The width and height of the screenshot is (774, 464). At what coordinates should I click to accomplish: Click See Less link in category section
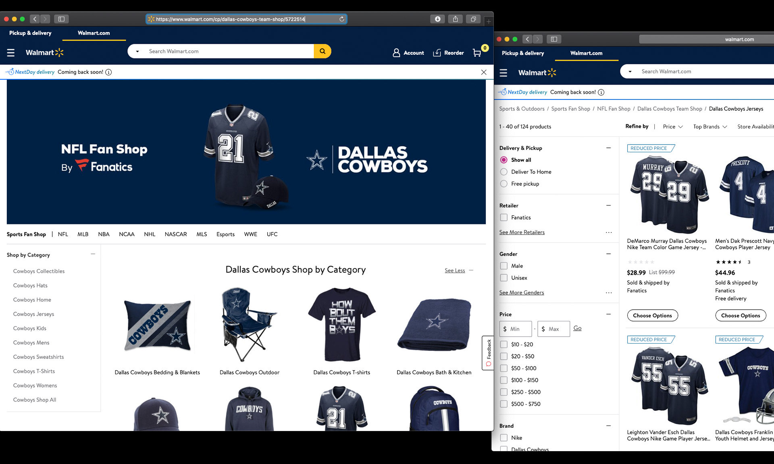point(455,271)
